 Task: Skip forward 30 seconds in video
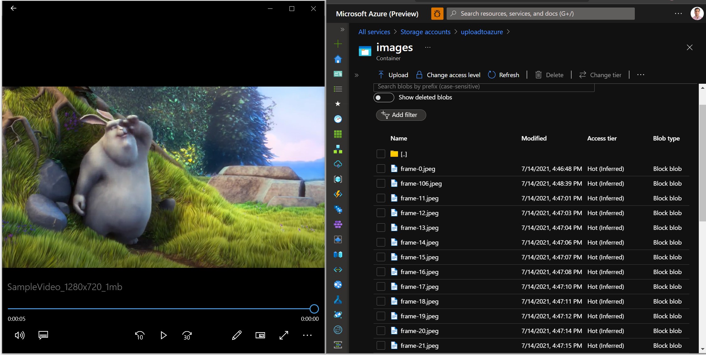pyautogui.click(x=187, y=335)
